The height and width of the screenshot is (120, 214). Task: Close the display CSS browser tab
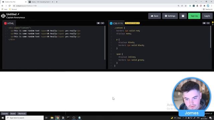pyautogui.click(x=52, y=2)
